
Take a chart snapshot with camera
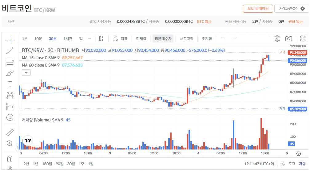click(288, 39)
